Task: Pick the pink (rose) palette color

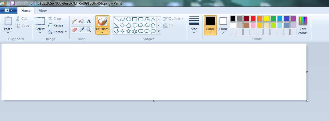Action: pyautogui.click(x=253, y=25)
